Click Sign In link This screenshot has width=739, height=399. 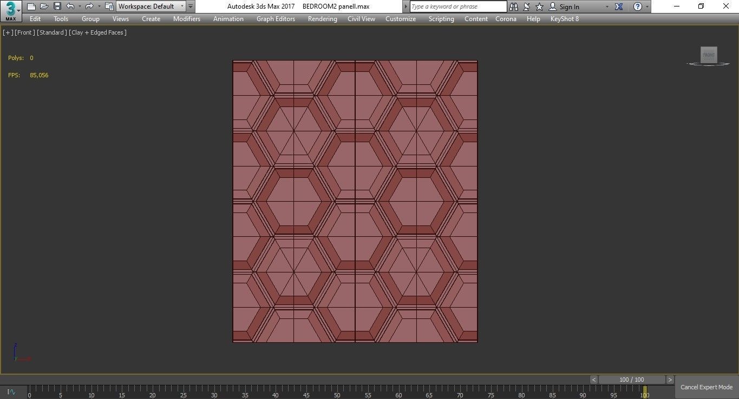point(569,7)
